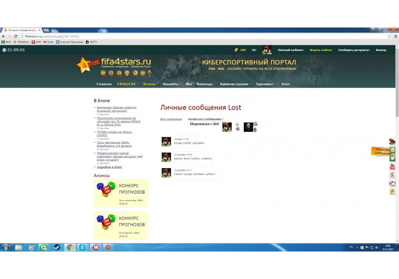Click перейти в блог link

click(x=109, y=167)
